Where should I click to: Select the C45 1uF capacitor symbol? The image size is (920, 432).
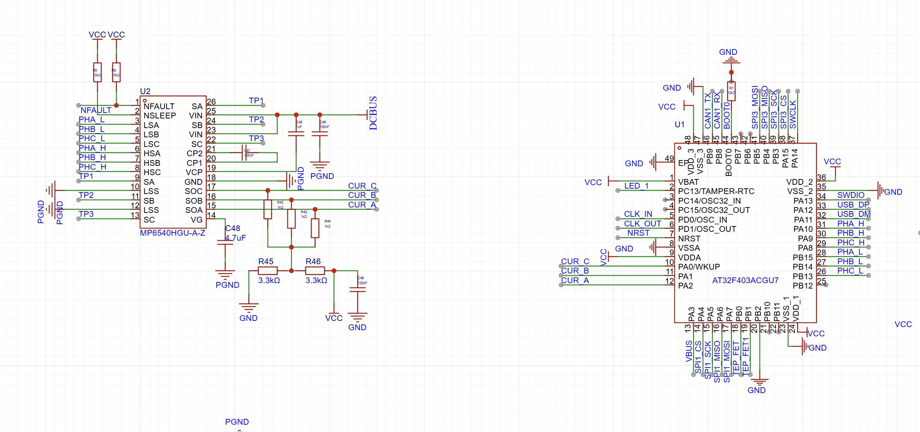click(296, 133)
